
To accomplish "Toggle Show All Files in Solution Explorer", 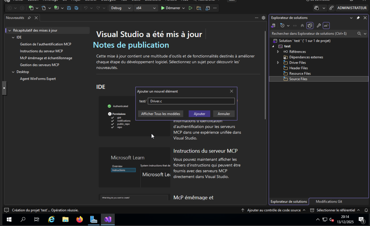I will click(x=310, y=26).
